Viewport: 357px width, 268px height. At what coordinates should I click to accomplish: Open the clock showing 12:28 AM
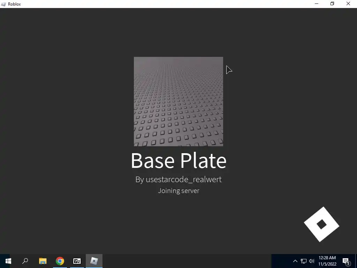click(327, 261)
